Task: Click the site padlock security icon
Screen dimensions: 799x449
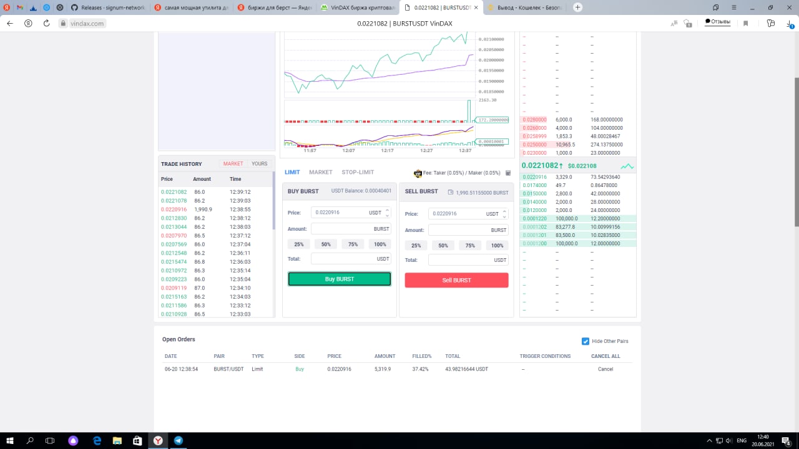Action: coord(63,23)
